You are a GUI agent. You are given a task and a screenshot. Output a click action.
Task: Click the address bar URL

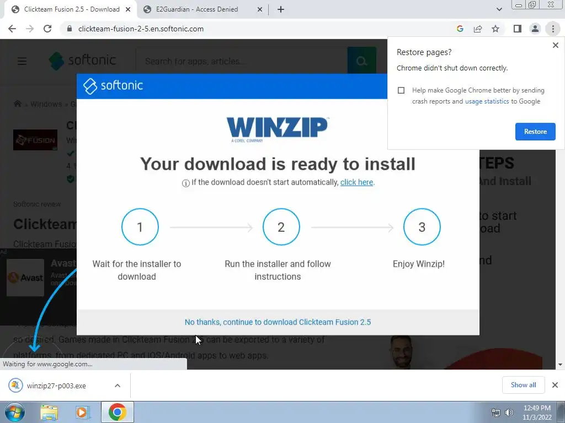click(x=141, y=29)
